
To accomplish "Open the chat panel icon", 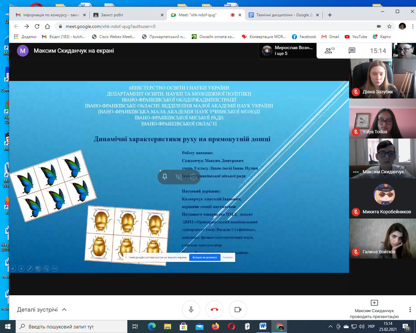I will click(352, 51).
